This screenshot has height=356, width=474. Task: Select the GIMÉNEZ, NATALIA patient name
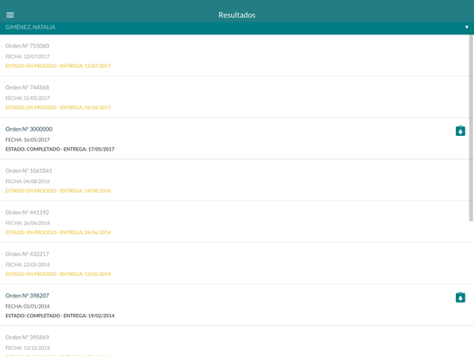coord(31,28)
